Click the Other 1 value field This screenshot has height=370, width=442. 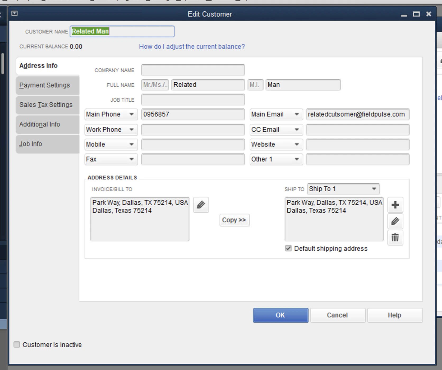(x=358, y=159)
